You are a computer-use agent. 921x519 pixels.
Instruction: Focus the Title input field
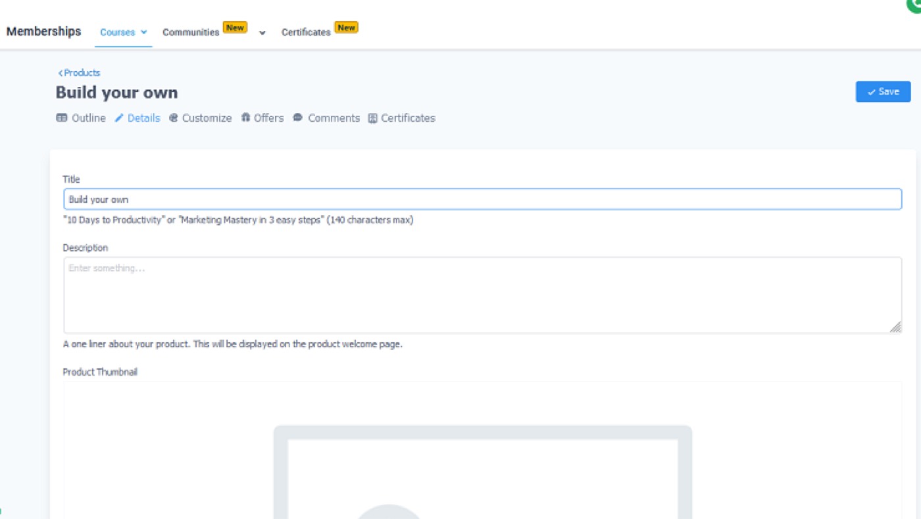point(482,199)
